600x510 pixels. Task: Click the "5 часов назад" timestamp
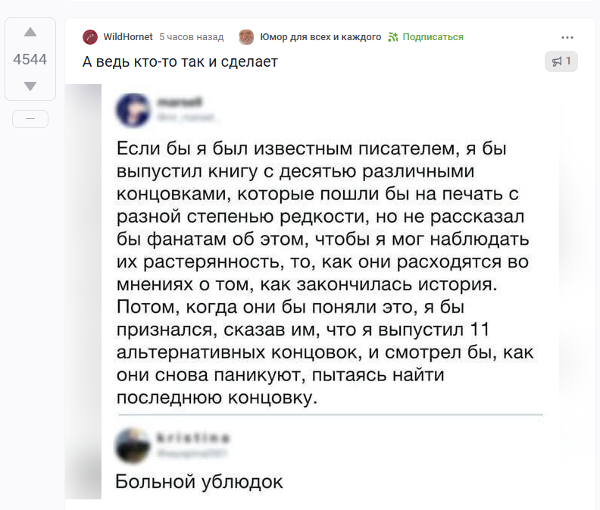click(191, 37)
